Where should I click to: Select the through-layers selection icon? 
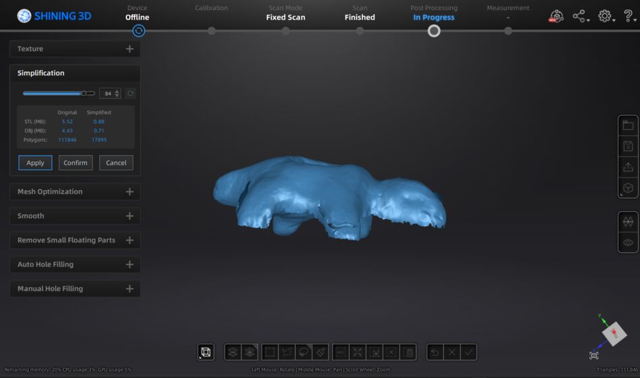coord(249,352)
